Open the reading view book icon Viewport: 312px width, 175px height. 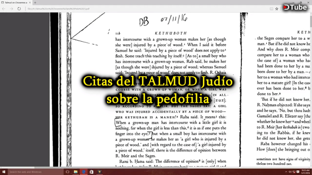(x=272, y=9)
